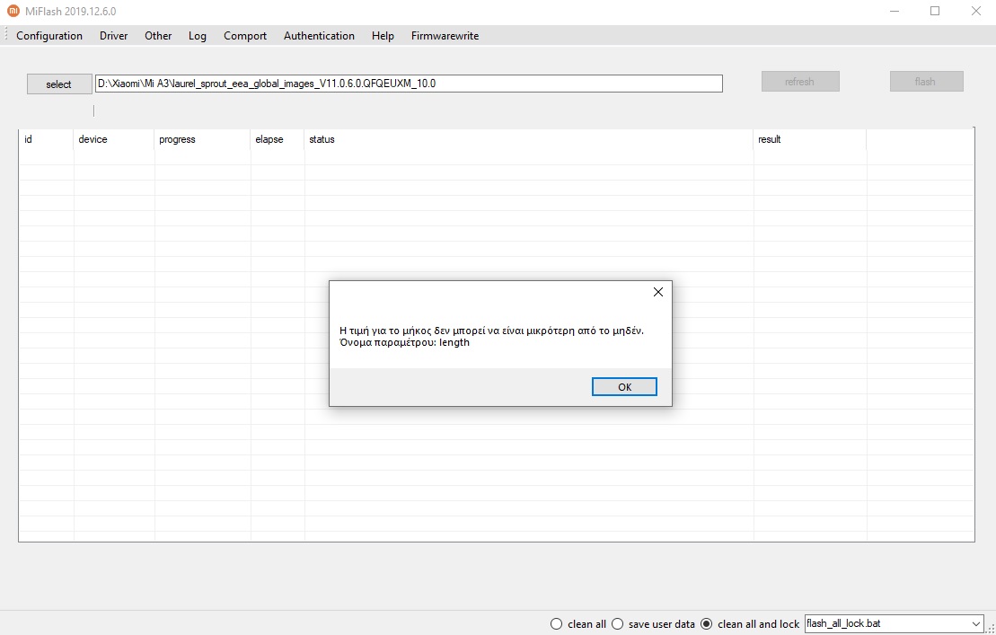Open the Comport menu
This screenshot has width=996, height=635.
[245, 36]
